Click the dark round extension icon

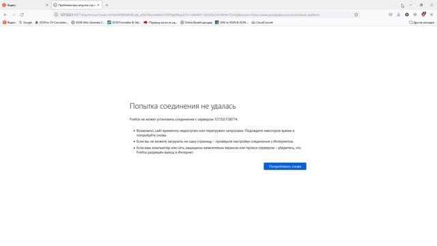coord(407,14)
